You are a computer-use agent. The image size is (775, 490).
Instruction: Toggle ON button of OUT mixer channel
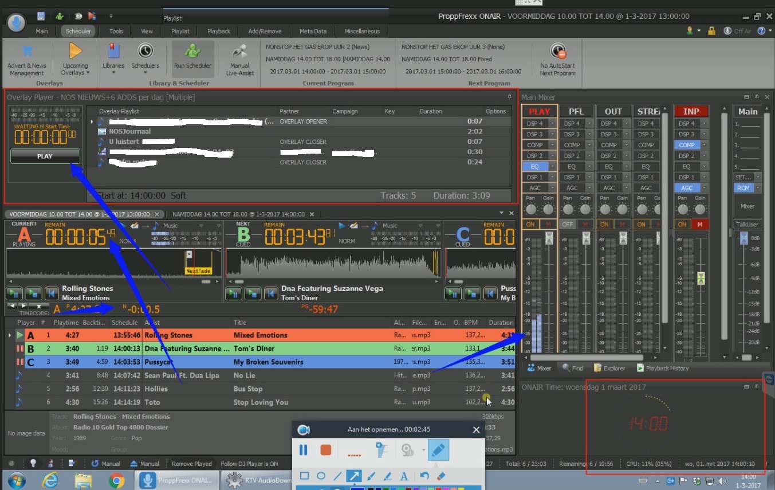pyautogui.click(x=604, y=225)
